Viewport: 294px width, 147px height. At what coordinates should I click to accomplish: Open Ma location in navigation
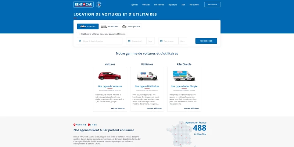[194, 5]
